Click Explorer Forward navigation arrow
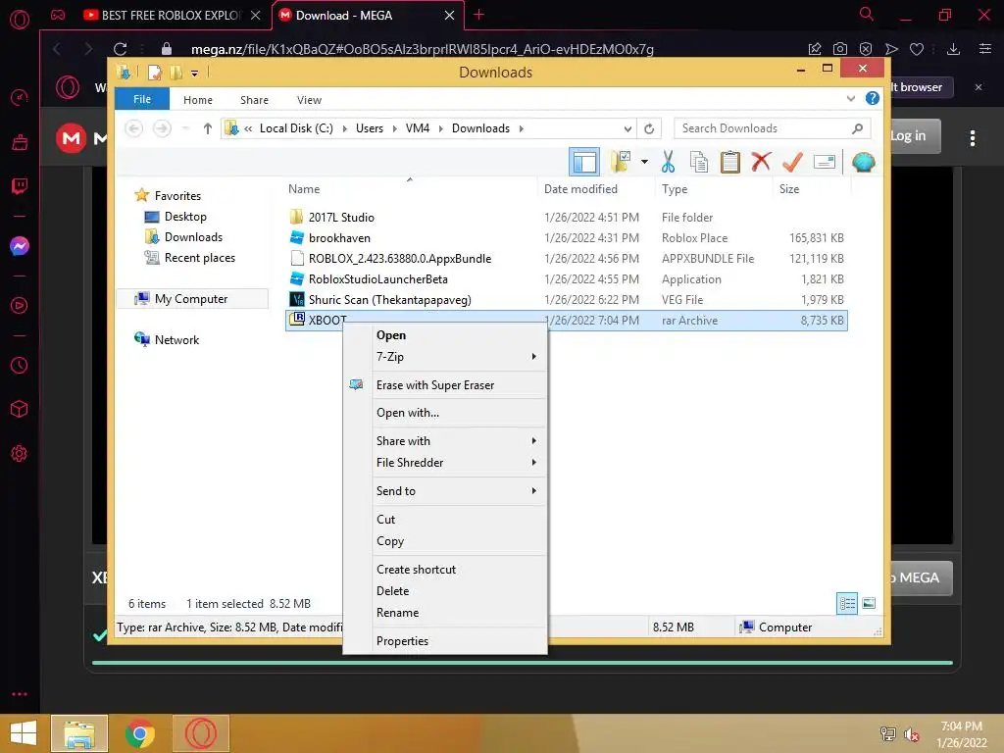Image resolution: width=1004 pixels, height=753 pixels. click(162, 128)
